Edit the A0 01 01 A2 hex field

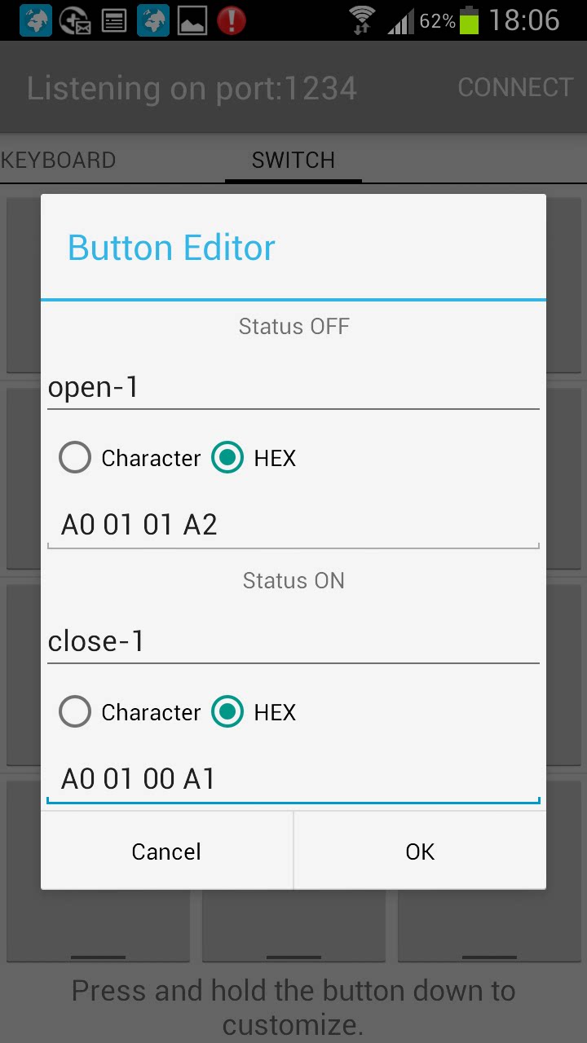pos(293,525)
